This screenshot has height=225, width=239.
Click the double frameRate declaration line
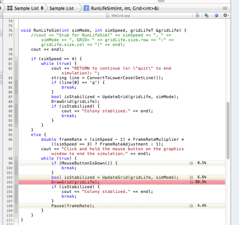(x=112, y=142)
